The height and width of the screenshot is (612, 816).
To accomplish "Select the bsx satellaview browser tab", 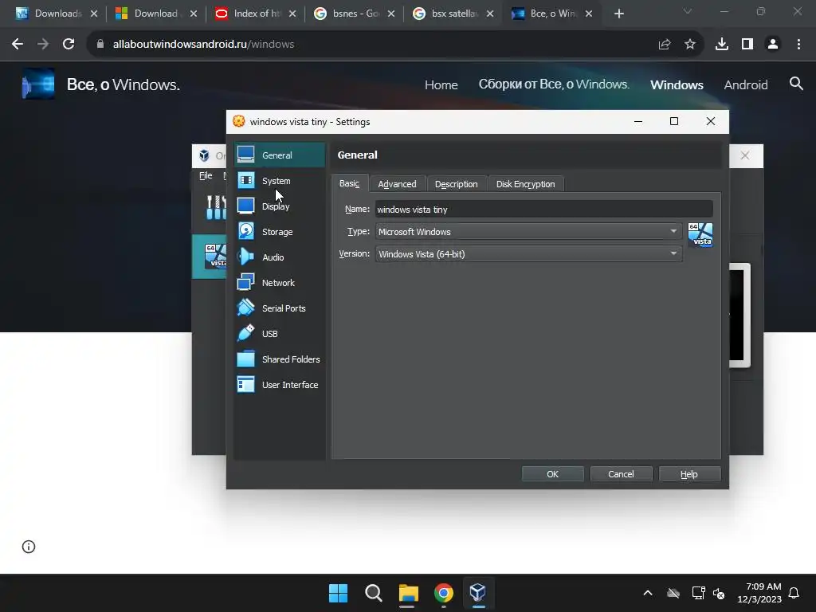I will pos(454,14).
